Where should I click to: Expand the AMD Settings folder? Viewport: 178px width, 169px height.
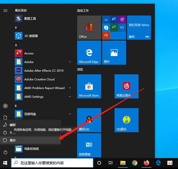point(70,97)
